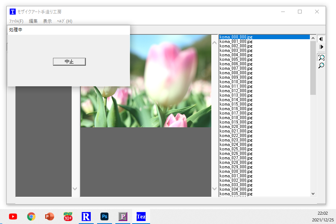Select koma_033_000.jpg in the list

[264, 185]
